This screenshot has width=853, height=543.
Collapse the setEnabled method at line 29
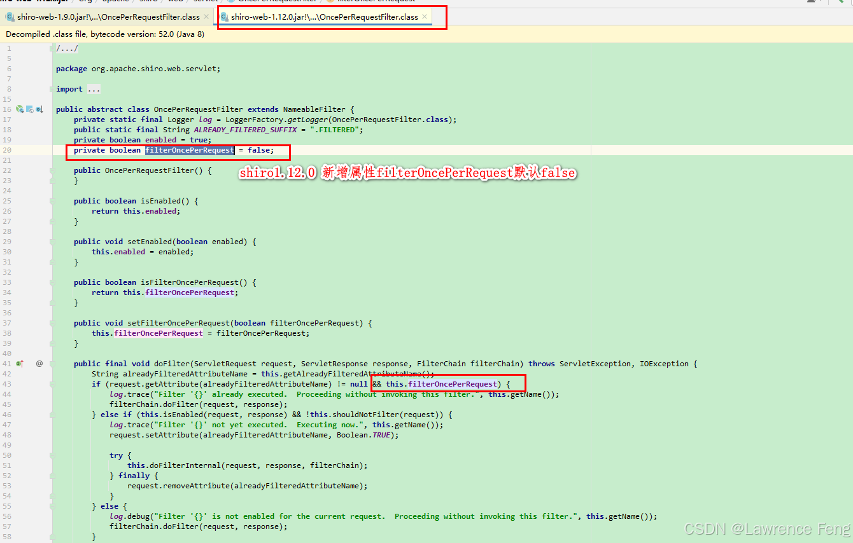52,242
